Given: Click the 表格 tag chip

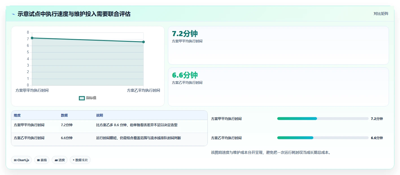Looking at the screenshot, I should click(x=42, y=160).
